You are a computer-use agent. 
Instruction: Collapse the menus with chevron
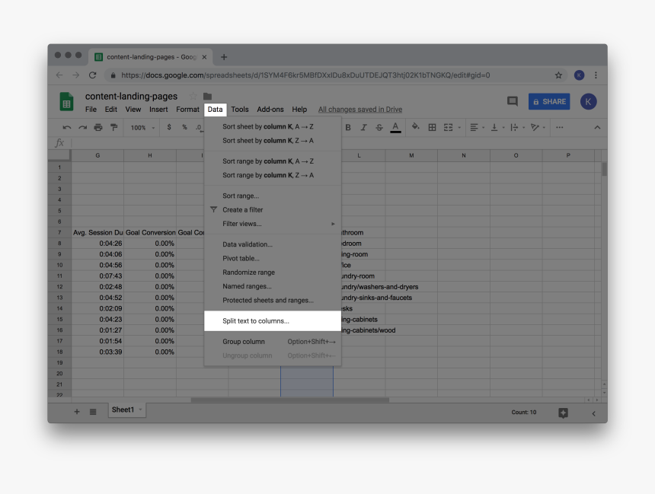pyautogui.click(x=597, y=128)
